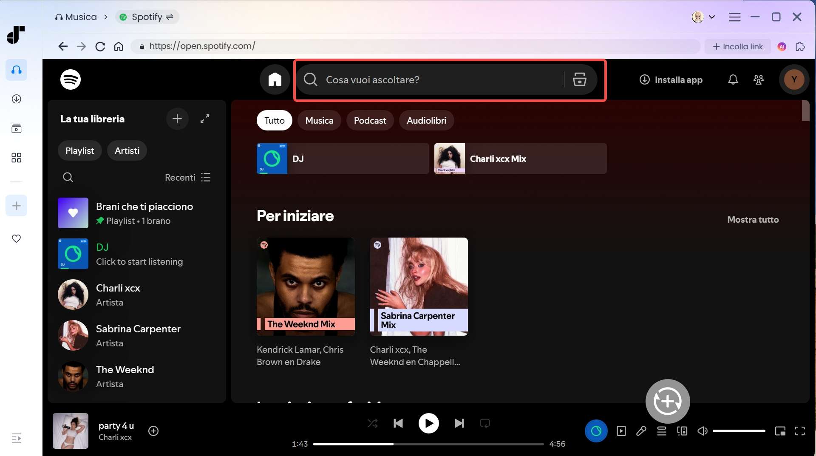Switch to the Podcast filter tab
816x456 pixels.
370,120
